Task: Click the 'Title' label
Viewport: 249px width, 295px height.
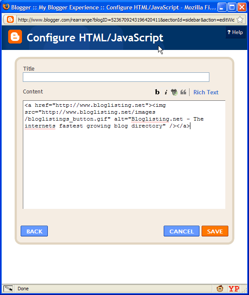Action: (29, 68)
